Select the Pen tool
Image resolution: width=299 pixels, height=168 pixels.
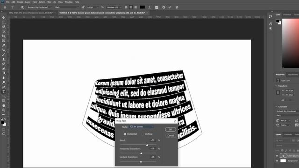4,87
